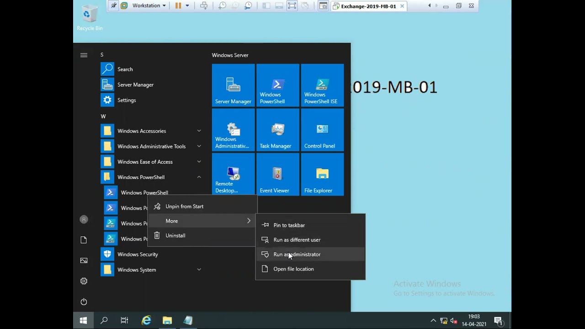Open the snapshot manager icon
Screen dimensions: 585x329
[248, 6]
